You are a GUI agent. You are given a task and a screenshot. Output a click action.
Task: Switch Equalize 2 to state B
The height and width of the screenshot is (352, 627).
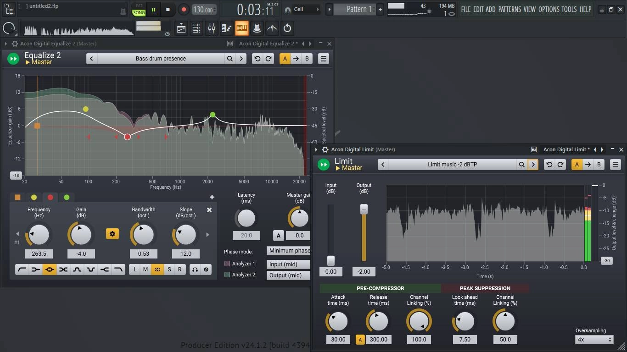tap(307, 59)
